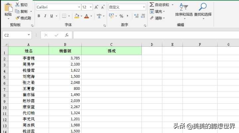This screenshot has width=239, height=133.
Task: Expand the Paste options arrow
Action: pyautogui.click(x=8, y=19)
